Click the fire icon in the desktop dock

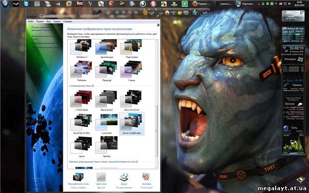point(167,13)
